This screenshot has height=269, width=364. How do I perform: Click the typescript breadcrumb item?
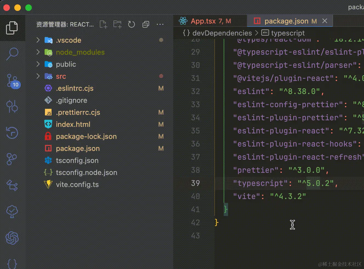coord(288,33)
